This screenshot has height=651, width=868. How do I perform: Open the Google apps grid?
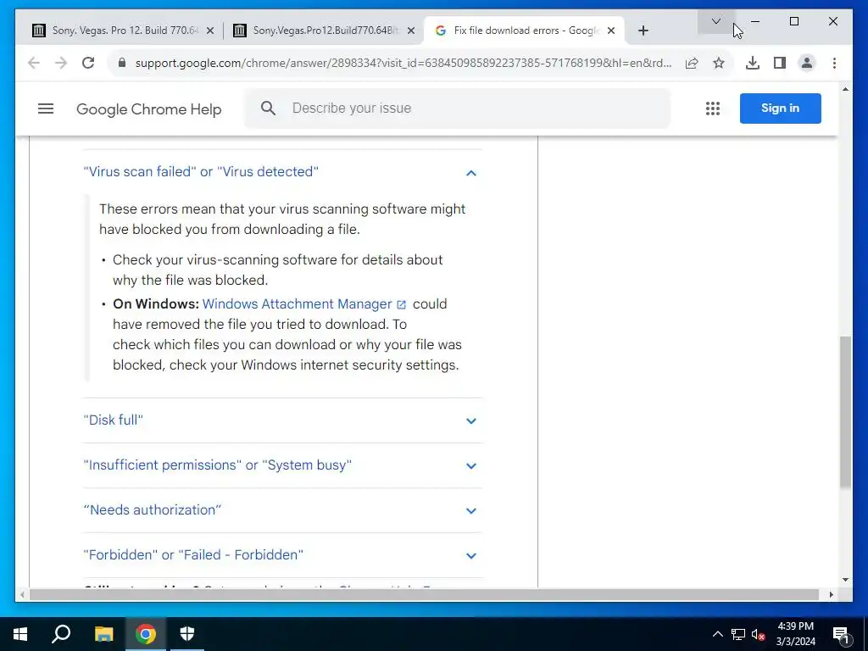click(x=713, y=108)
